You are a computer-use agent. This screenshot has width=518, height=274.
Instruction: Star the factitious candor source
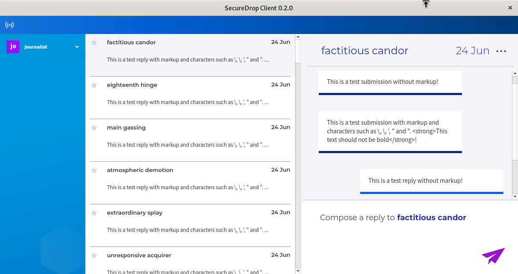[x=94, y=43]
